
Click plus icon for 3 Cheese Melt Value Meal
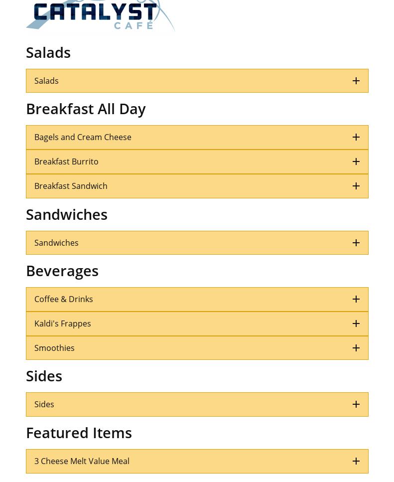[356, 461]
